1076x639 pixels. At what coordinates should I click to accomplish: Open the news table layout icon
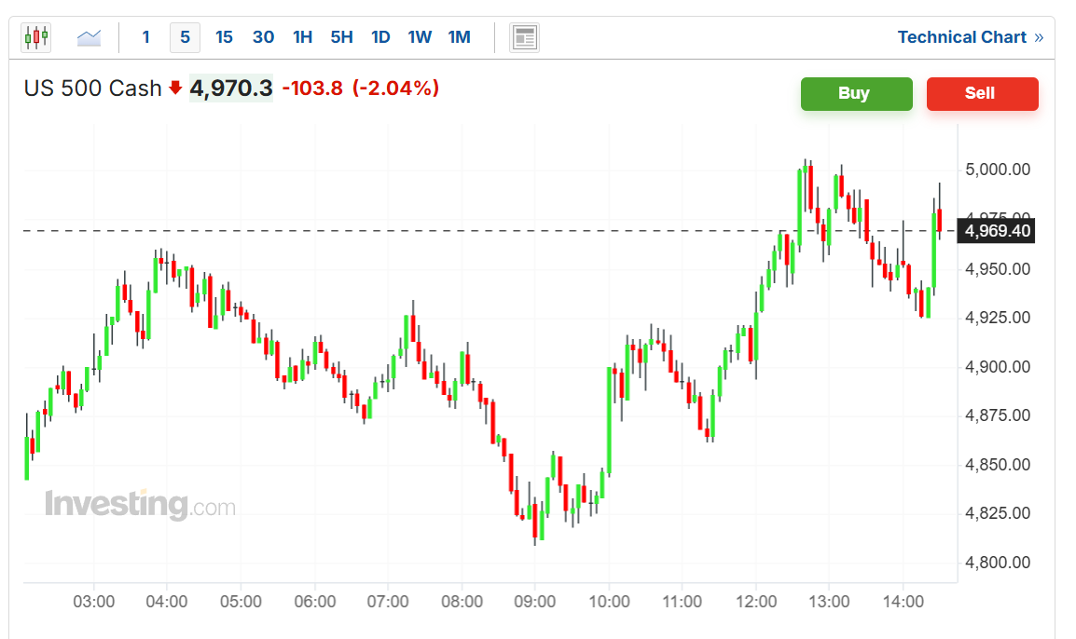tap(524, 37)
